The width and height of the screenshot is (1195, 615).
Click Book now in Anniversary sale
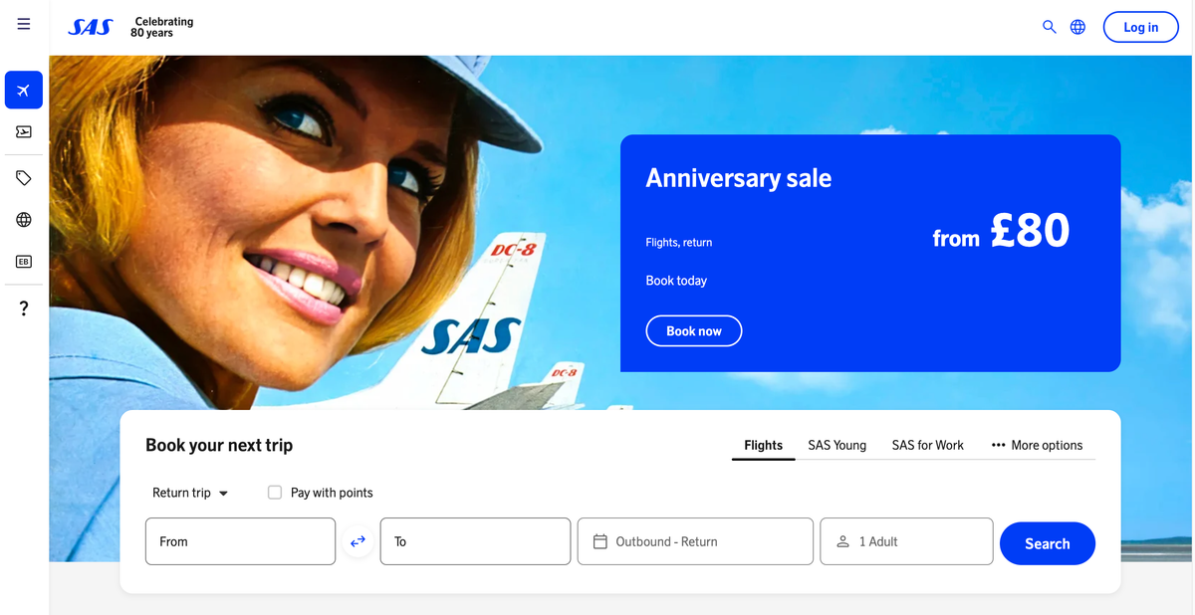[x=694, y=330]
